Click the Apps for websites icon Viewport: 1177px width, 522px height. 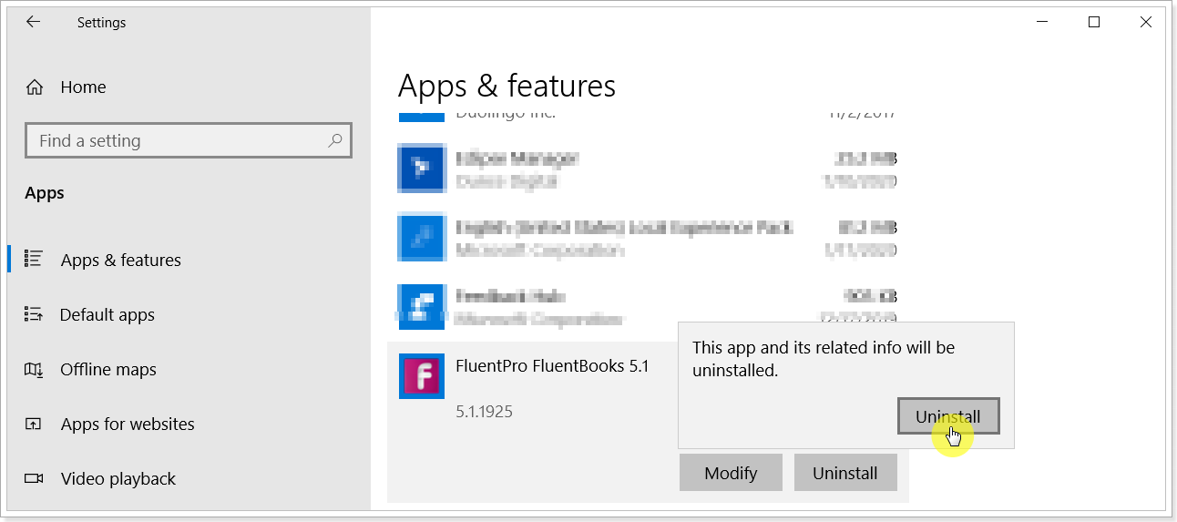pyautogui.click(x=34, y=424)
